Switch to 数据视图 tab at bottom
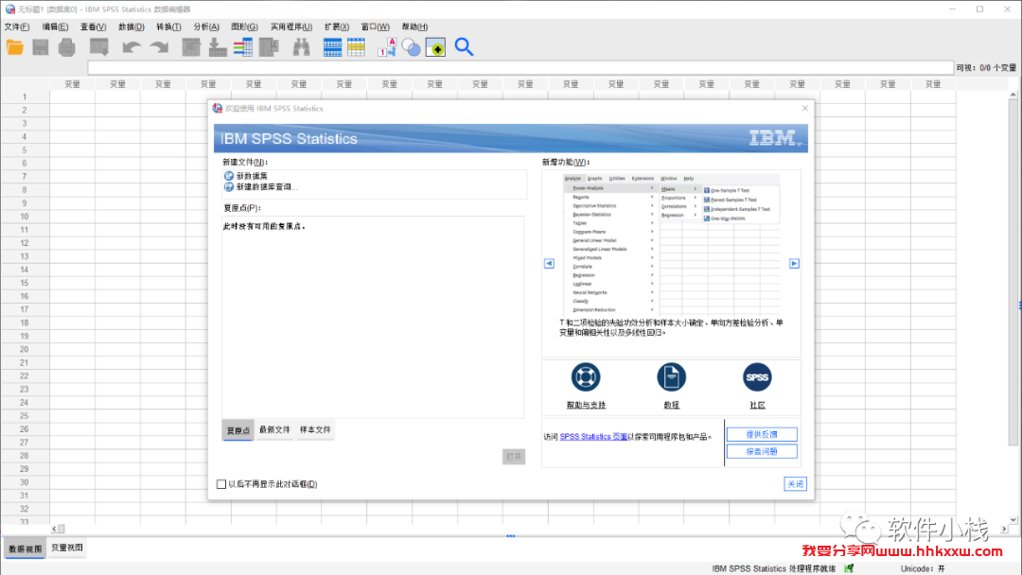This screenshot has height=575, width=1022. pos(25,549)
